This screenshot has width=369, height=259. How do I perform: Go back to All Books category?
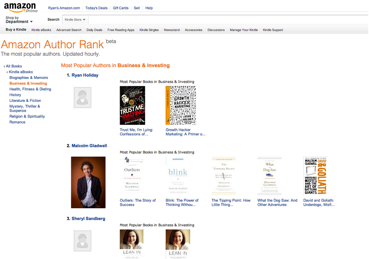pos(13,66)
